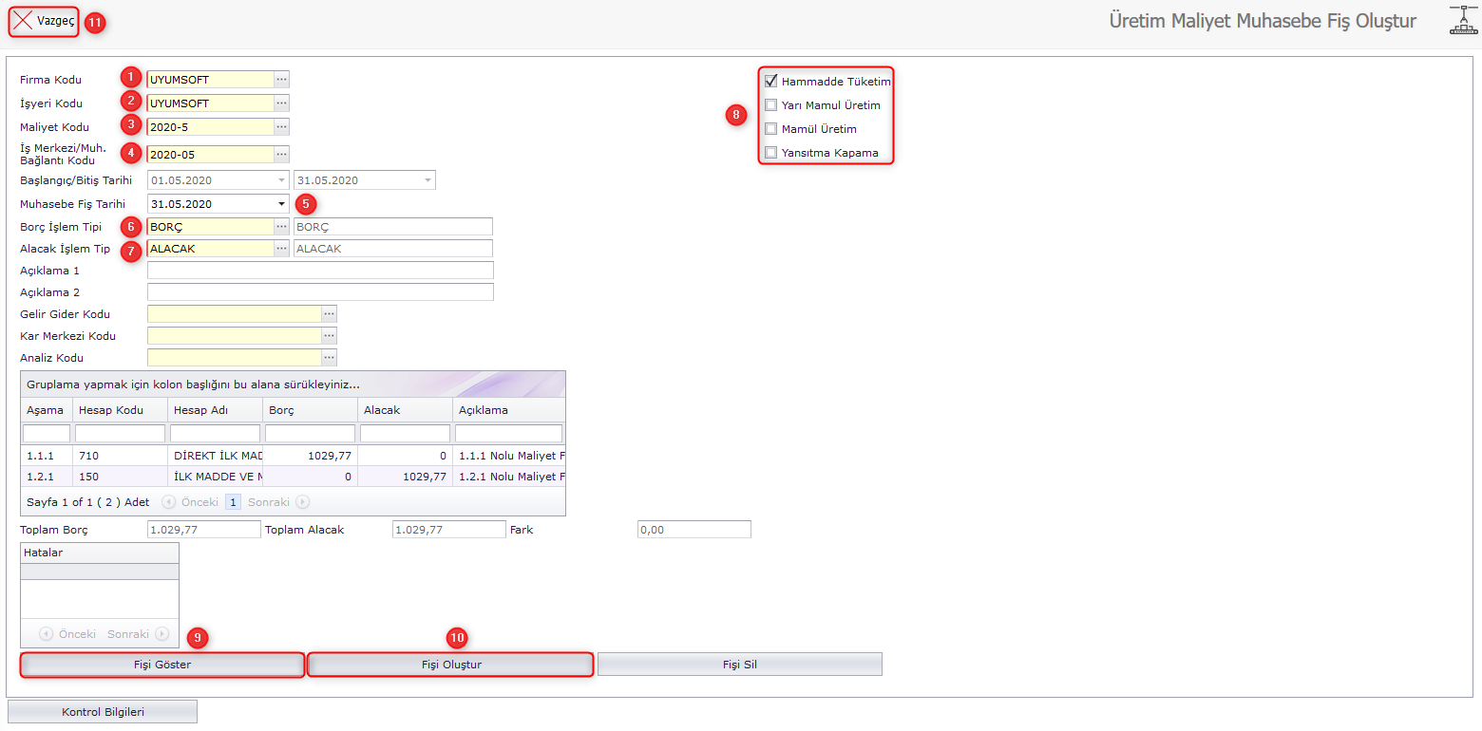
Task: Expand the Muhasebe Fiş Tarihi date dropdown
Action: (281, 204)
